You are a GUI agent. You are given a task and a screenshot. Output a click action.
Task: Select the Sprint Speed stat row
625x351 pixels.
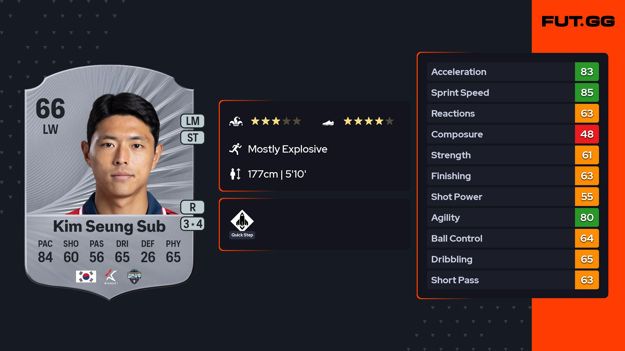500,92
